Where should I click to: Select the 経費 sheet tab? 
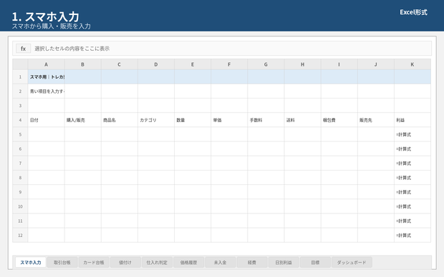click(x=252, y=262)
